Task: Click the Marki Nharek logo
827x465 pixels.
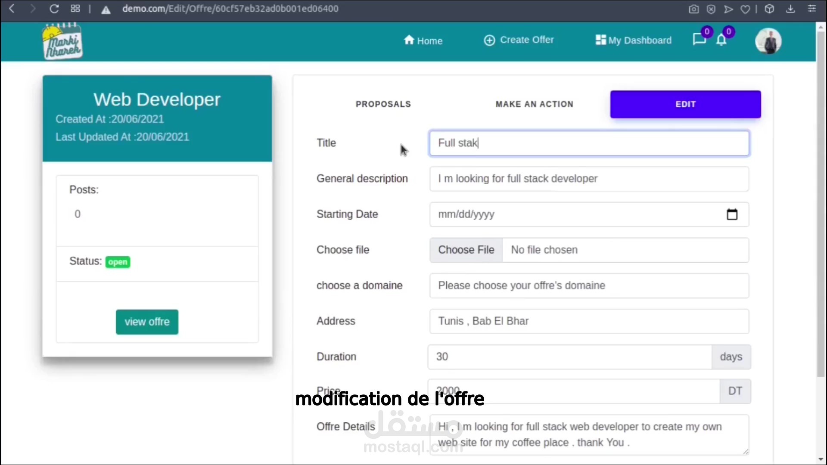Action: 63,42
